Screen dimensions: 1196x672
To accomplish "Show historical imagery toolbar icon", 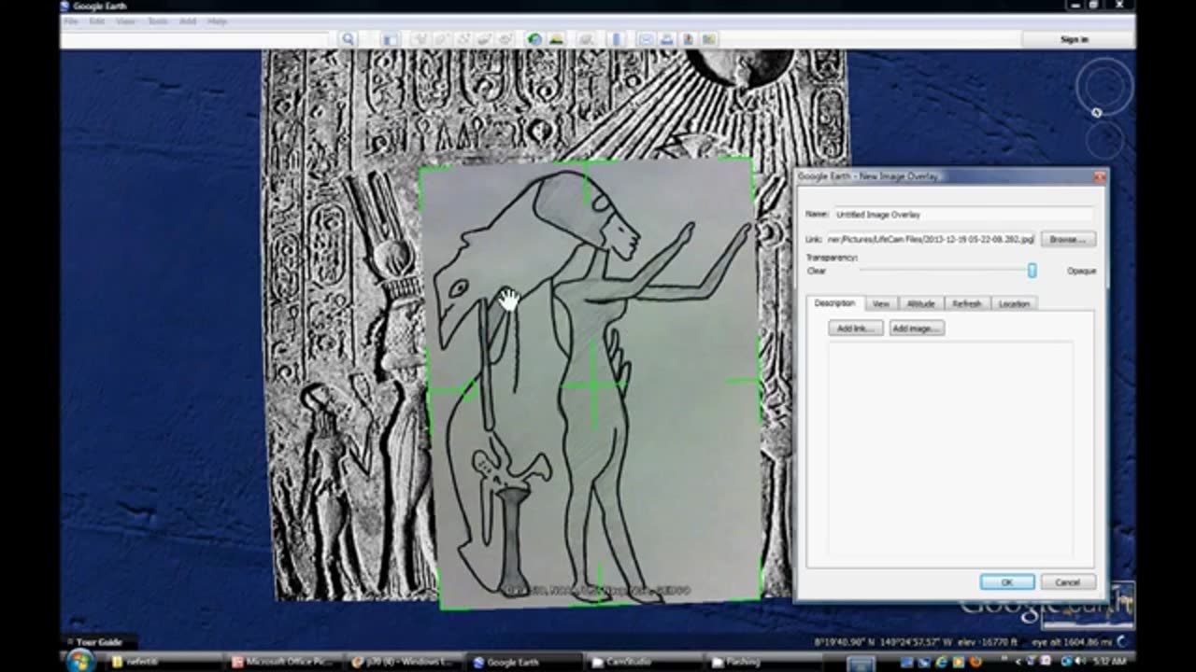I will (x=534, y=39).
